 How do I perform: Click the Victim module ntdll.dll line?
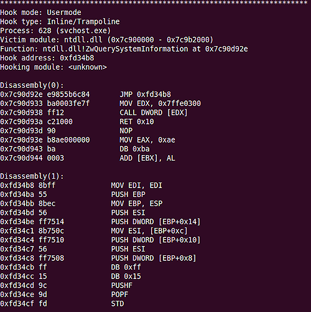click(x=106, y=40)
